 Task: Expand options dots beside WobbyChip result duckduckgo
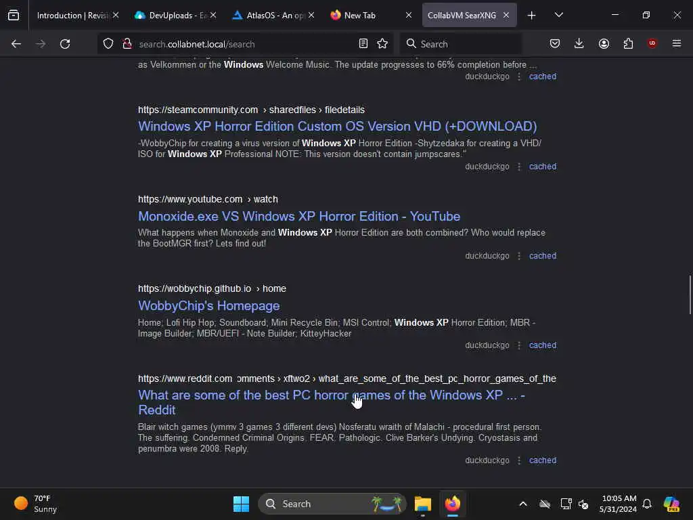[519, 345]
